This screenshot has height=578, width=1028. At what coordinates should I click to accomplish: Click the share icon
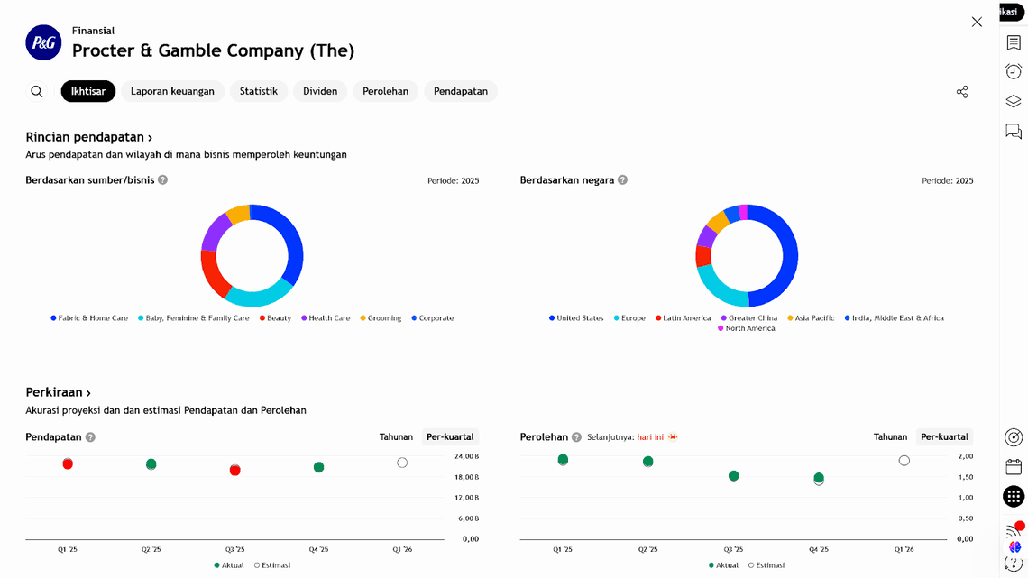pos(962,92)
